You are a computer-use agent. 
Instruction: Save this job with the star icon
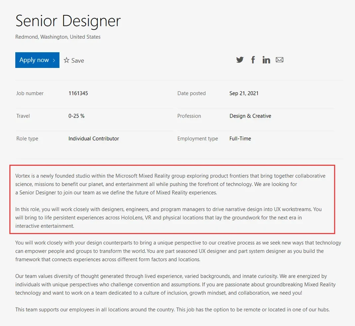(66, 60)
